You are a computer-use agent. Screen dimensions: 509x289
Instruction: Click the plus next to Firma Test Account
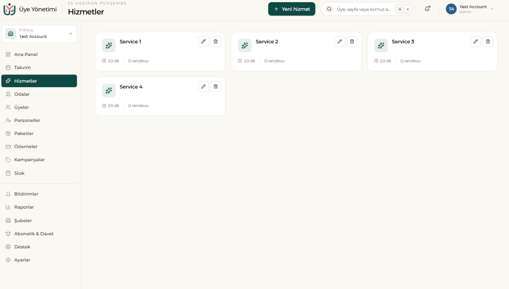[71, 34]
